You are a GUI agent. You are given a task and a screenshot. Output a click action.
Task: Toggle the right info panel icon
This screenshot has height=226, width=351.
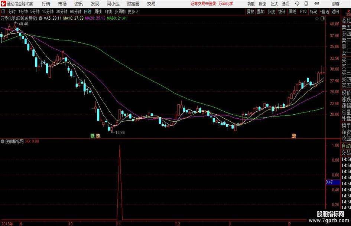pyautogui.click(x=322, y=19)
